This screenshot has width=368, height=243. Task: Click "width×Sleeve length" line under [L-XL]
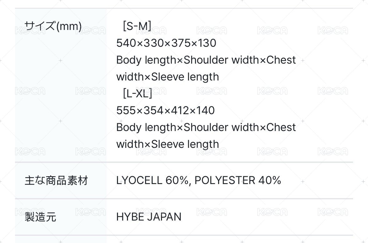(x=168, y=144)
